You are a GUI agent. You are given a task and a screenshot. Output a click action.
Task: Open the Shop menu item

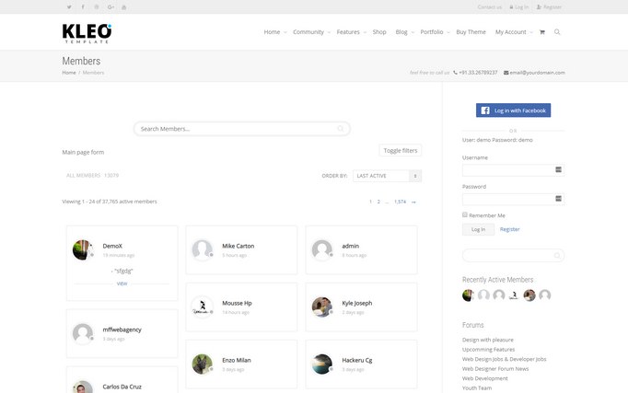[379, 32]
